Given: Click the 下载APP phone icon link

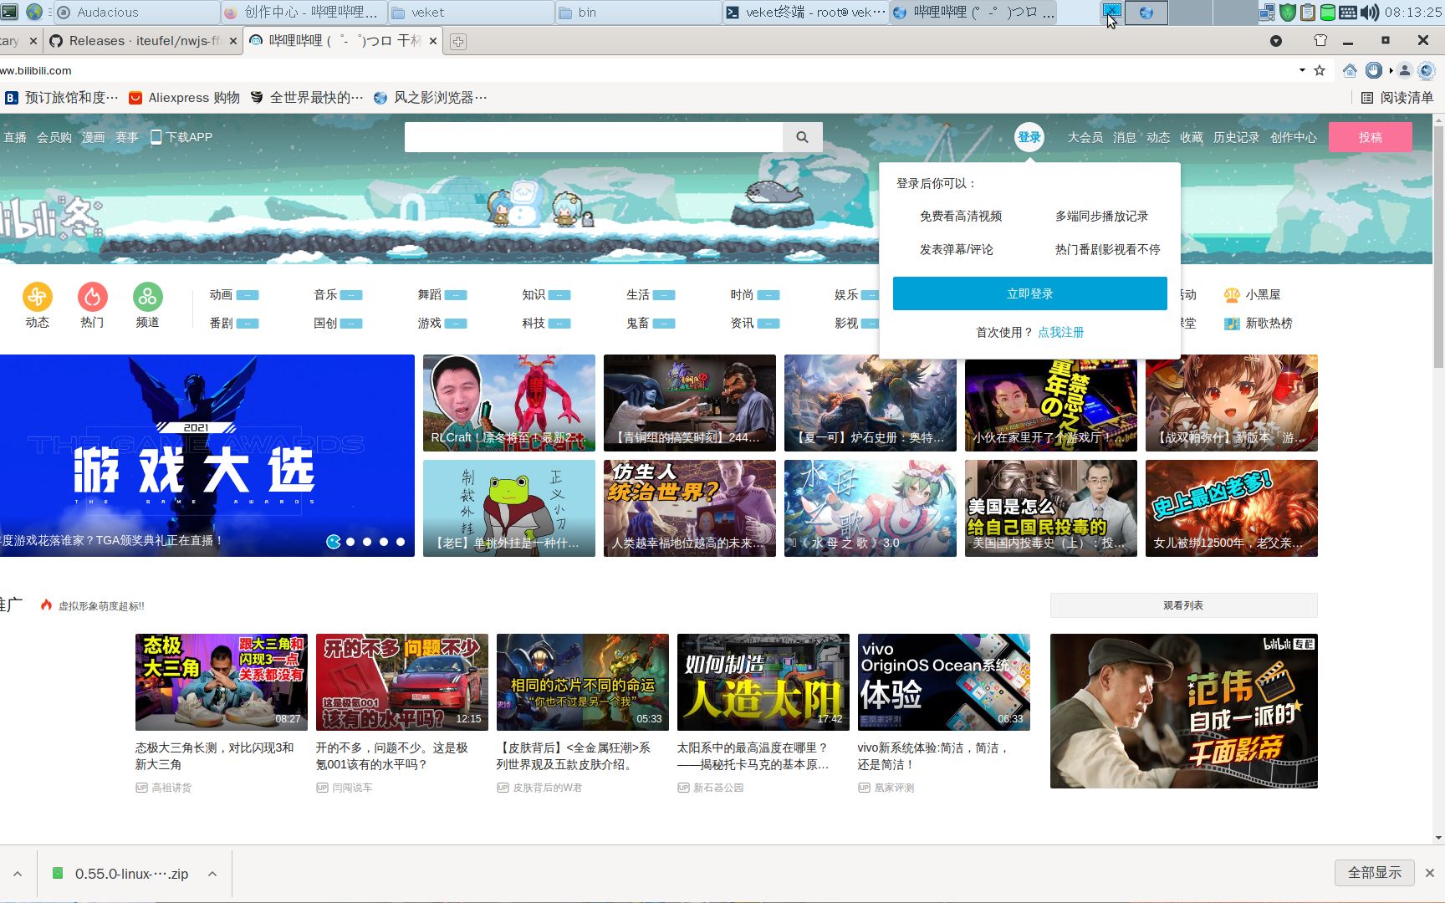Looking at the screenshot, I should pos(181,137).
